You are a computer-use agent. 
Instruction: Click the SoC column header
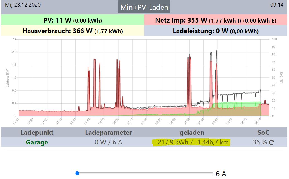click(263, 133)
